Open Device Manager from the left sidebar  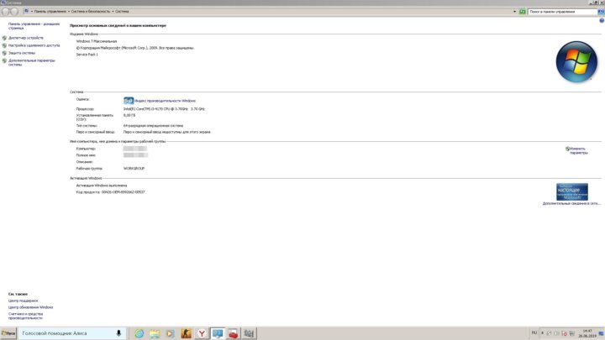click(26, 38)
